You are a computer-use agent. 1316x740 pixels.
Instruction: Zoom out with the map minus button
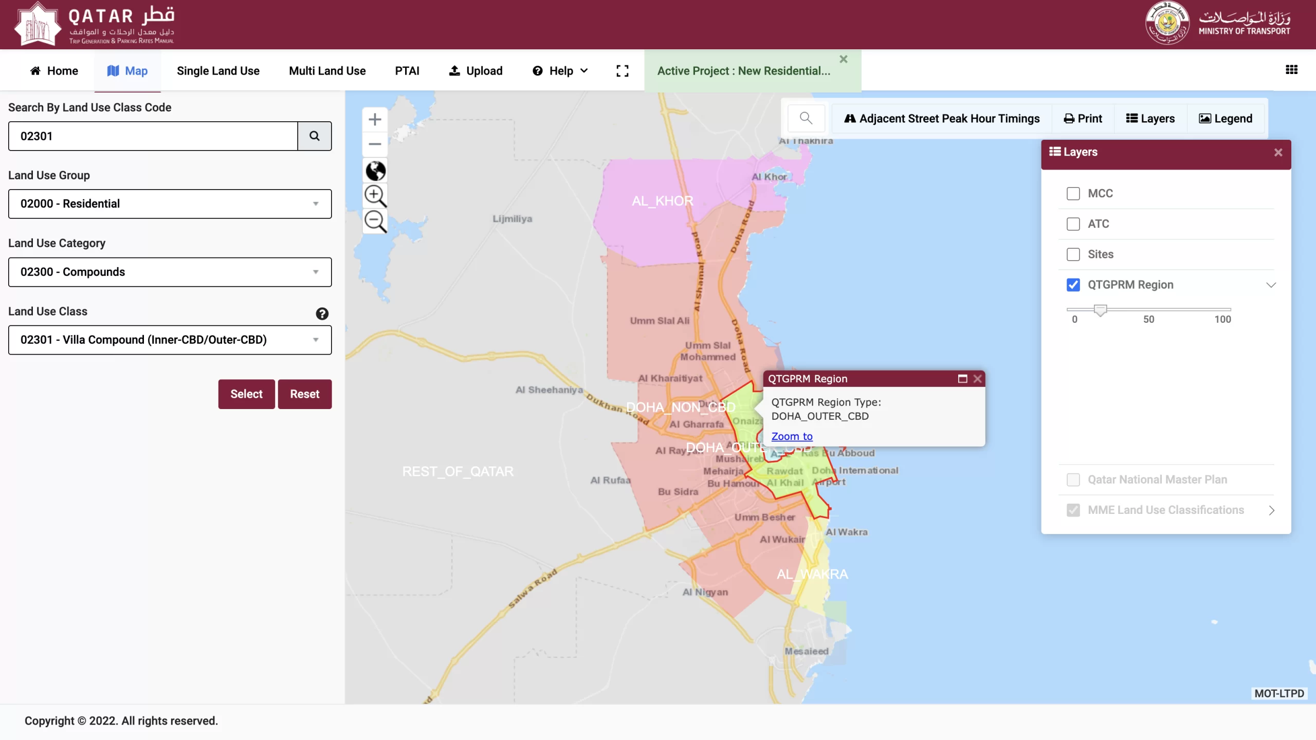pyautogui.click(x=375, y=144)
